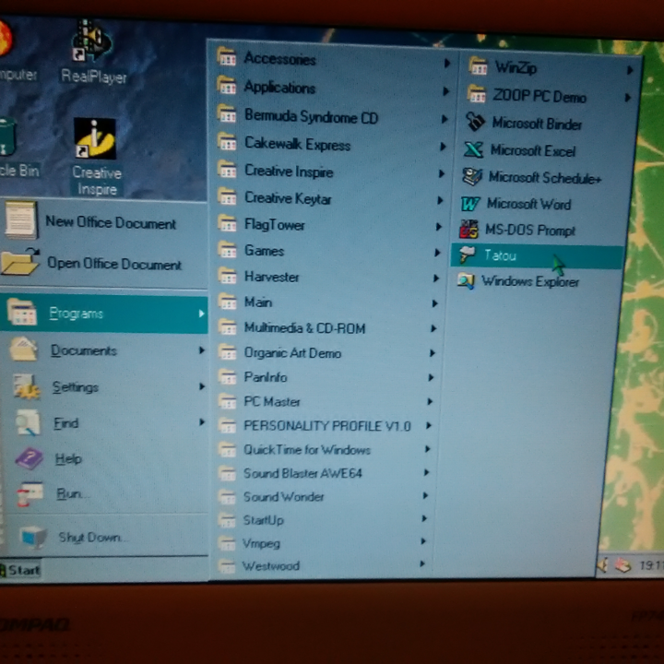664x664 pixels.
Task: Open the Sound Blaster AWE64 program group
Action: click(322, 473)
